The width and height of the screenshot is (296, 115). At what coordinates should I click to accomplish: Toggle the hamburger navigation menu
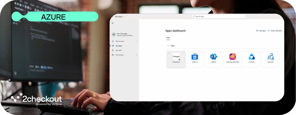click(112, 23)
